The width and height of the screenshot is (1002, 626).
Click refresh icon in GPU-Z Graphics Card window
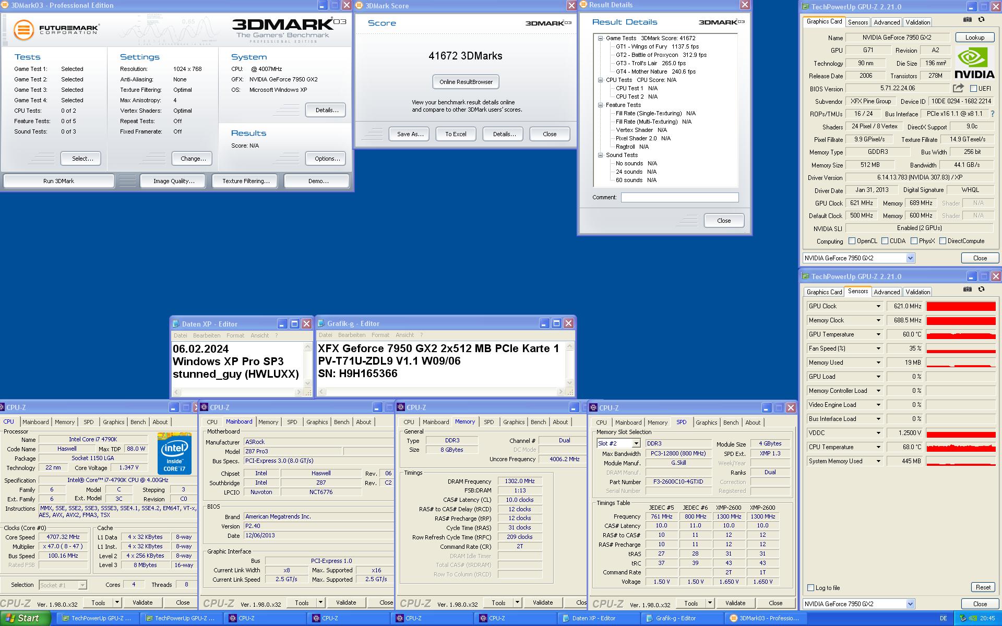(981, 20)
